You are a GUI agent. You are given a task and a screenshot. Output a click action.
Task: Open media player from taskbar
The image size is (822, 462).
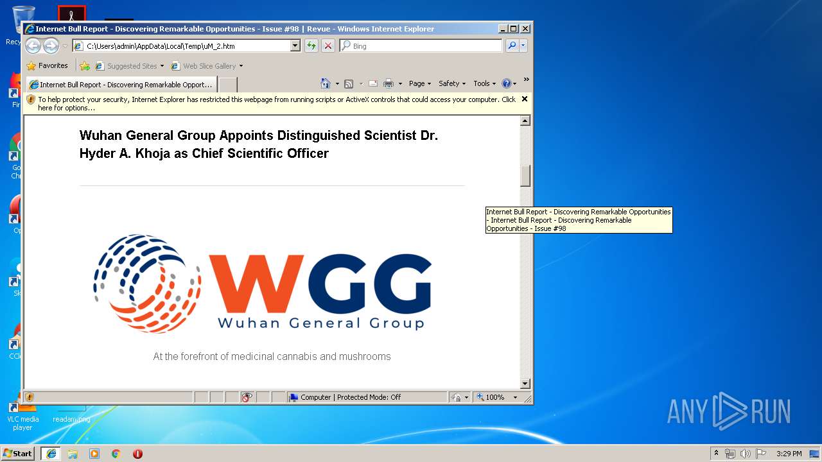point(94,454)
